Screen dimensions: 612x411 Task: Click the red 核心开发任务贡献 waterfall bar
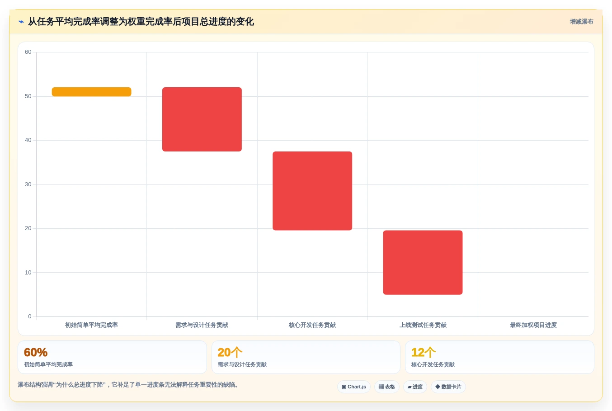[x=312, y=191]
